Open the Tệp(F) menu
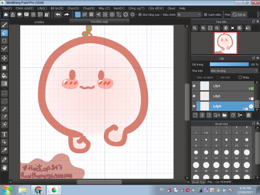Image resolution: width=260 pixels, height=195 pixels. tap(7, 8)
